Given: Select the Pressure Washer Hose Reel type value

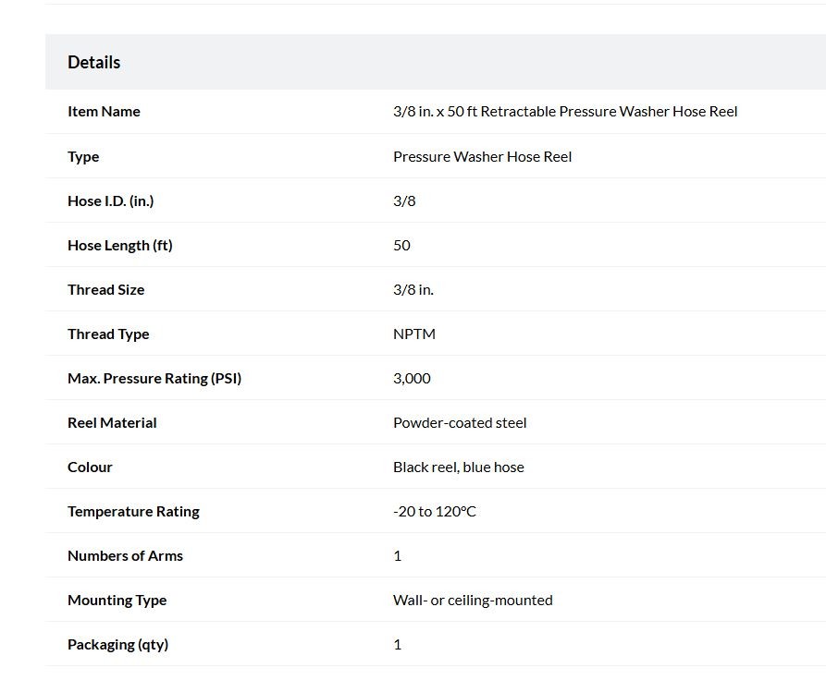Looking at the screenshot, I should point(482,157).
